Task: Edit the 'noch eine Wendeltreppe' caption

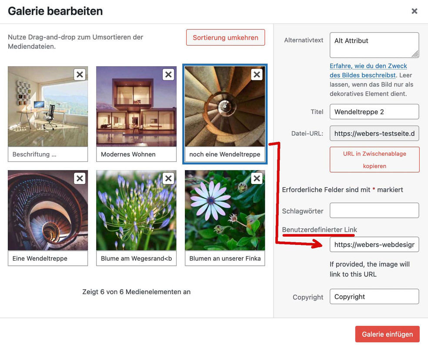Action: tap(224, 154)
